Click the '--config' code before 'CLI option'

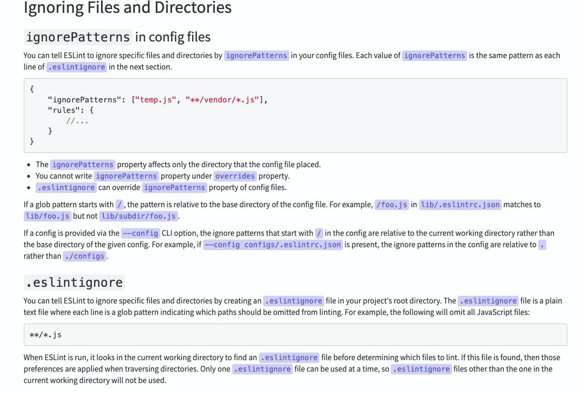click(x=141, y=233)
